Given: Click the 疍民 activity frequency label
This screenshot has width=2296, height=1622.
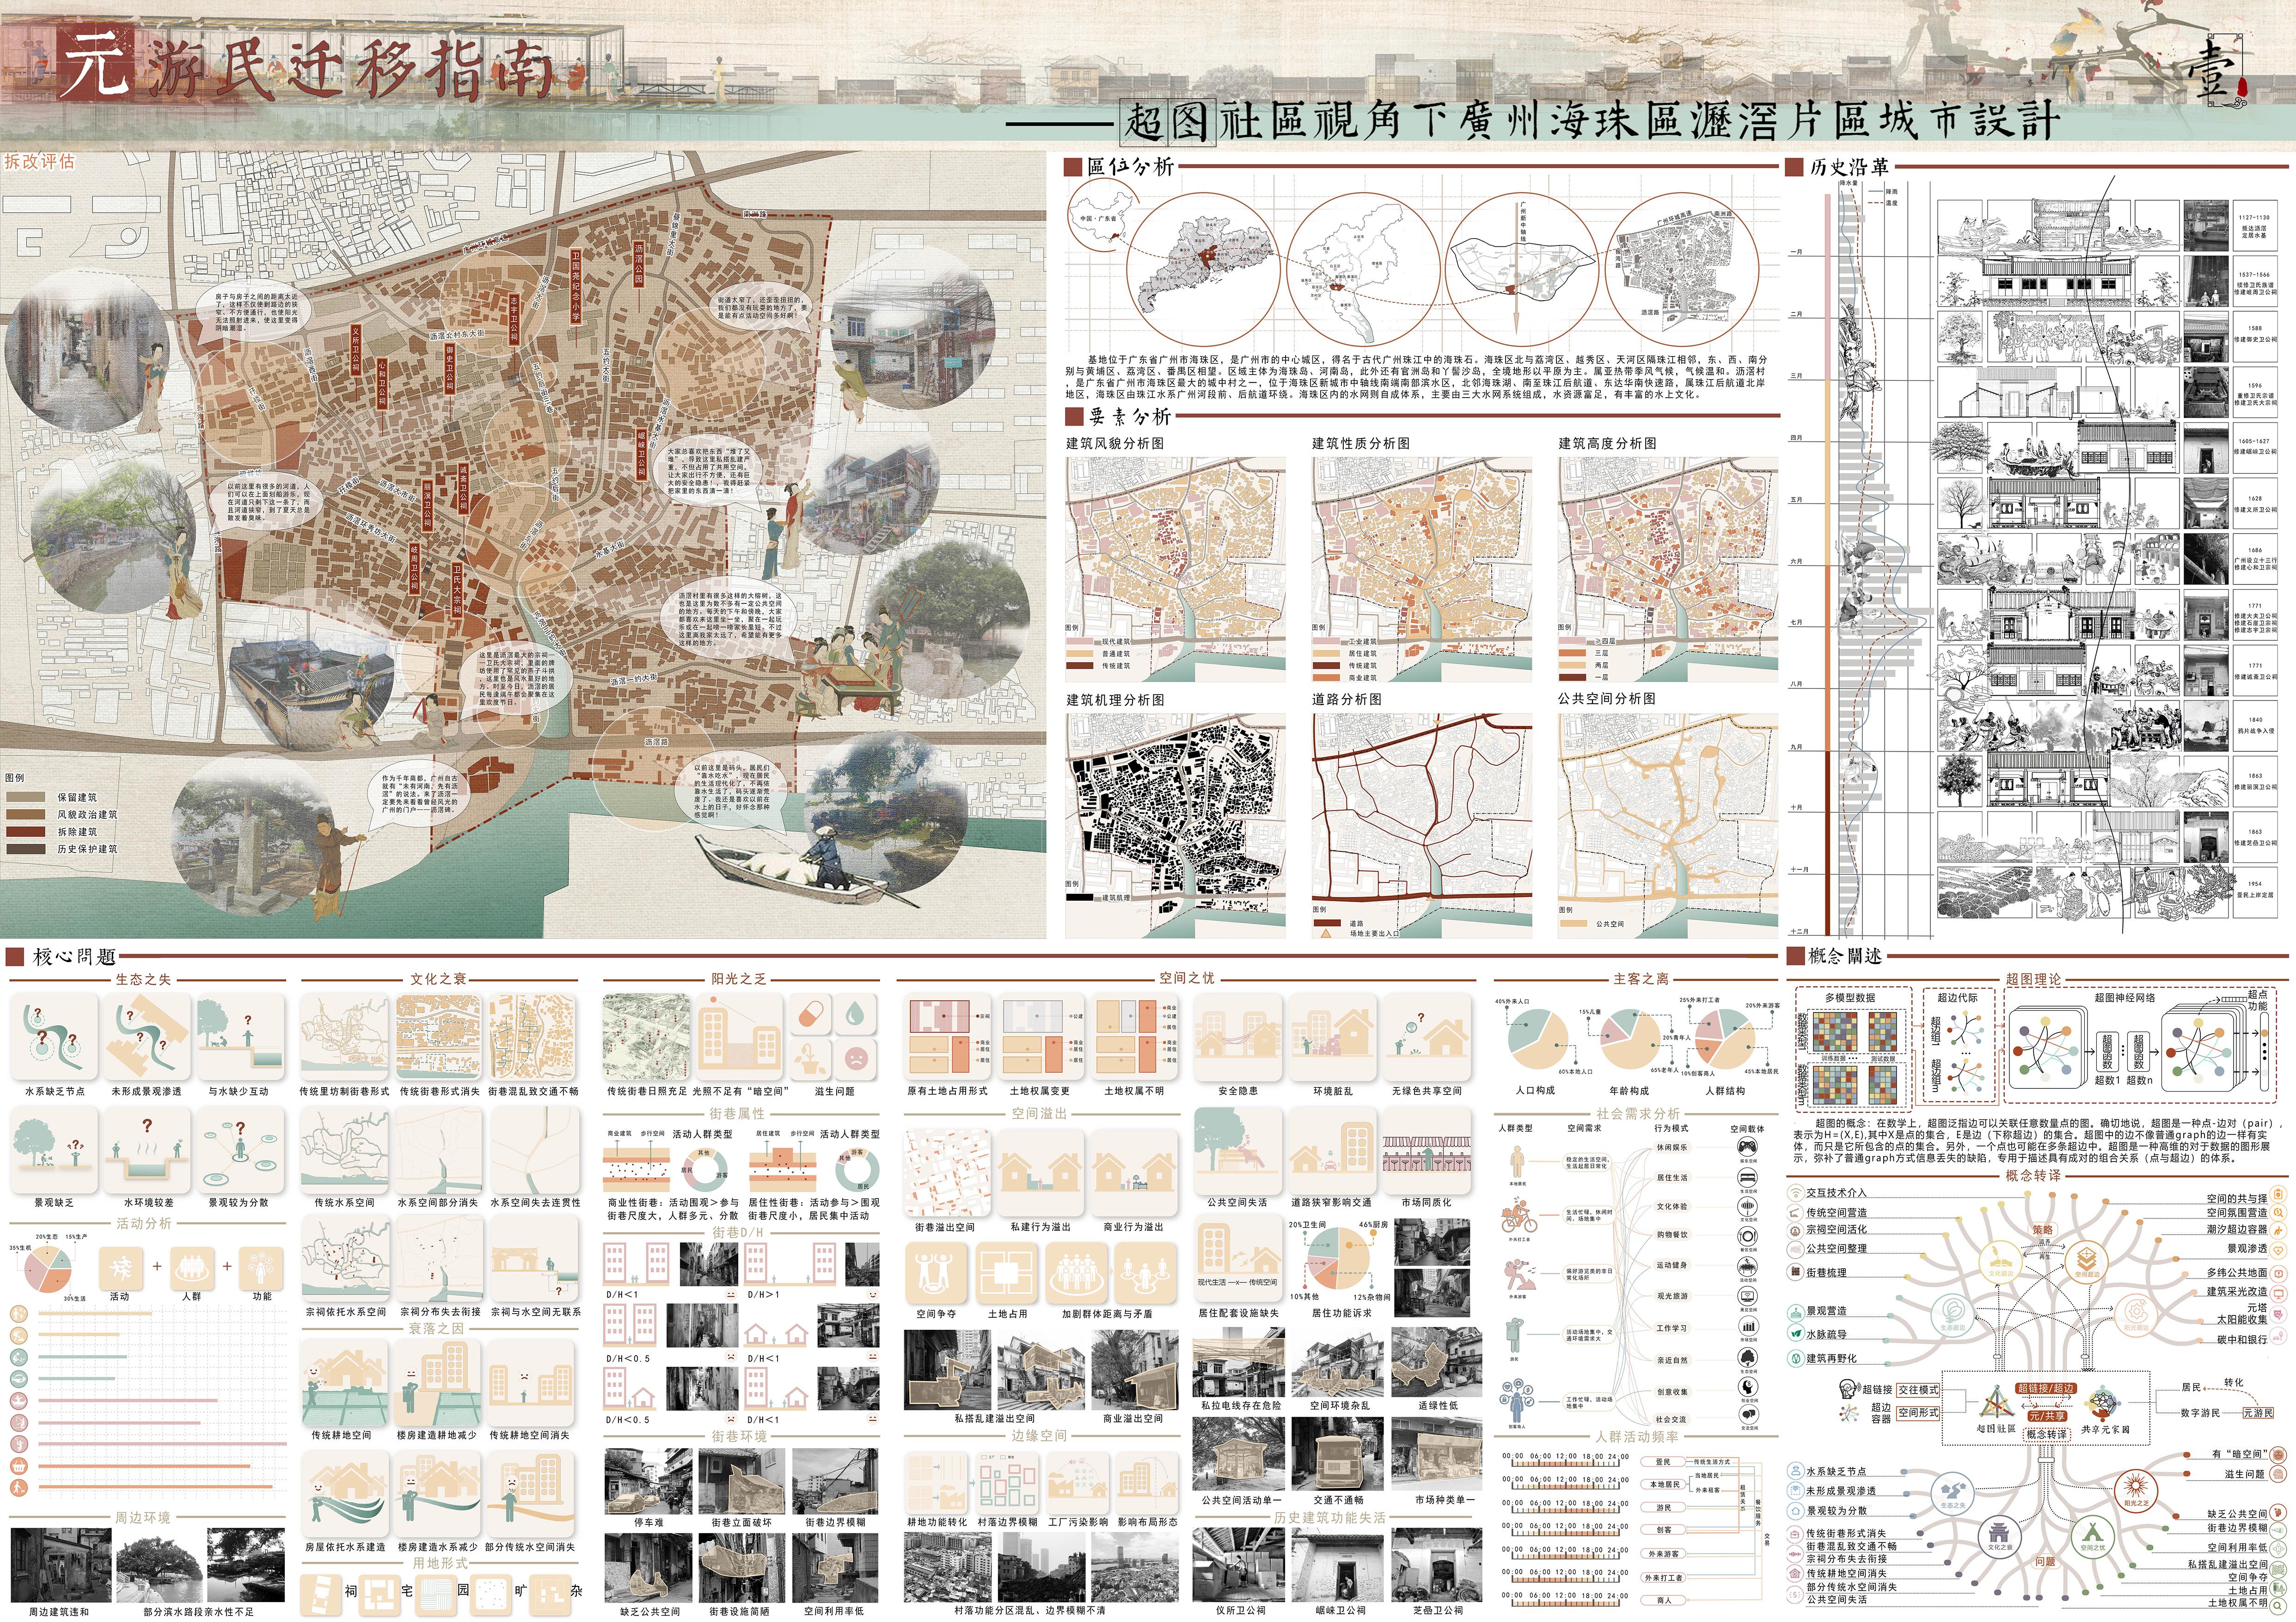Looking at the screenshot, I should pos(1663,1461).
